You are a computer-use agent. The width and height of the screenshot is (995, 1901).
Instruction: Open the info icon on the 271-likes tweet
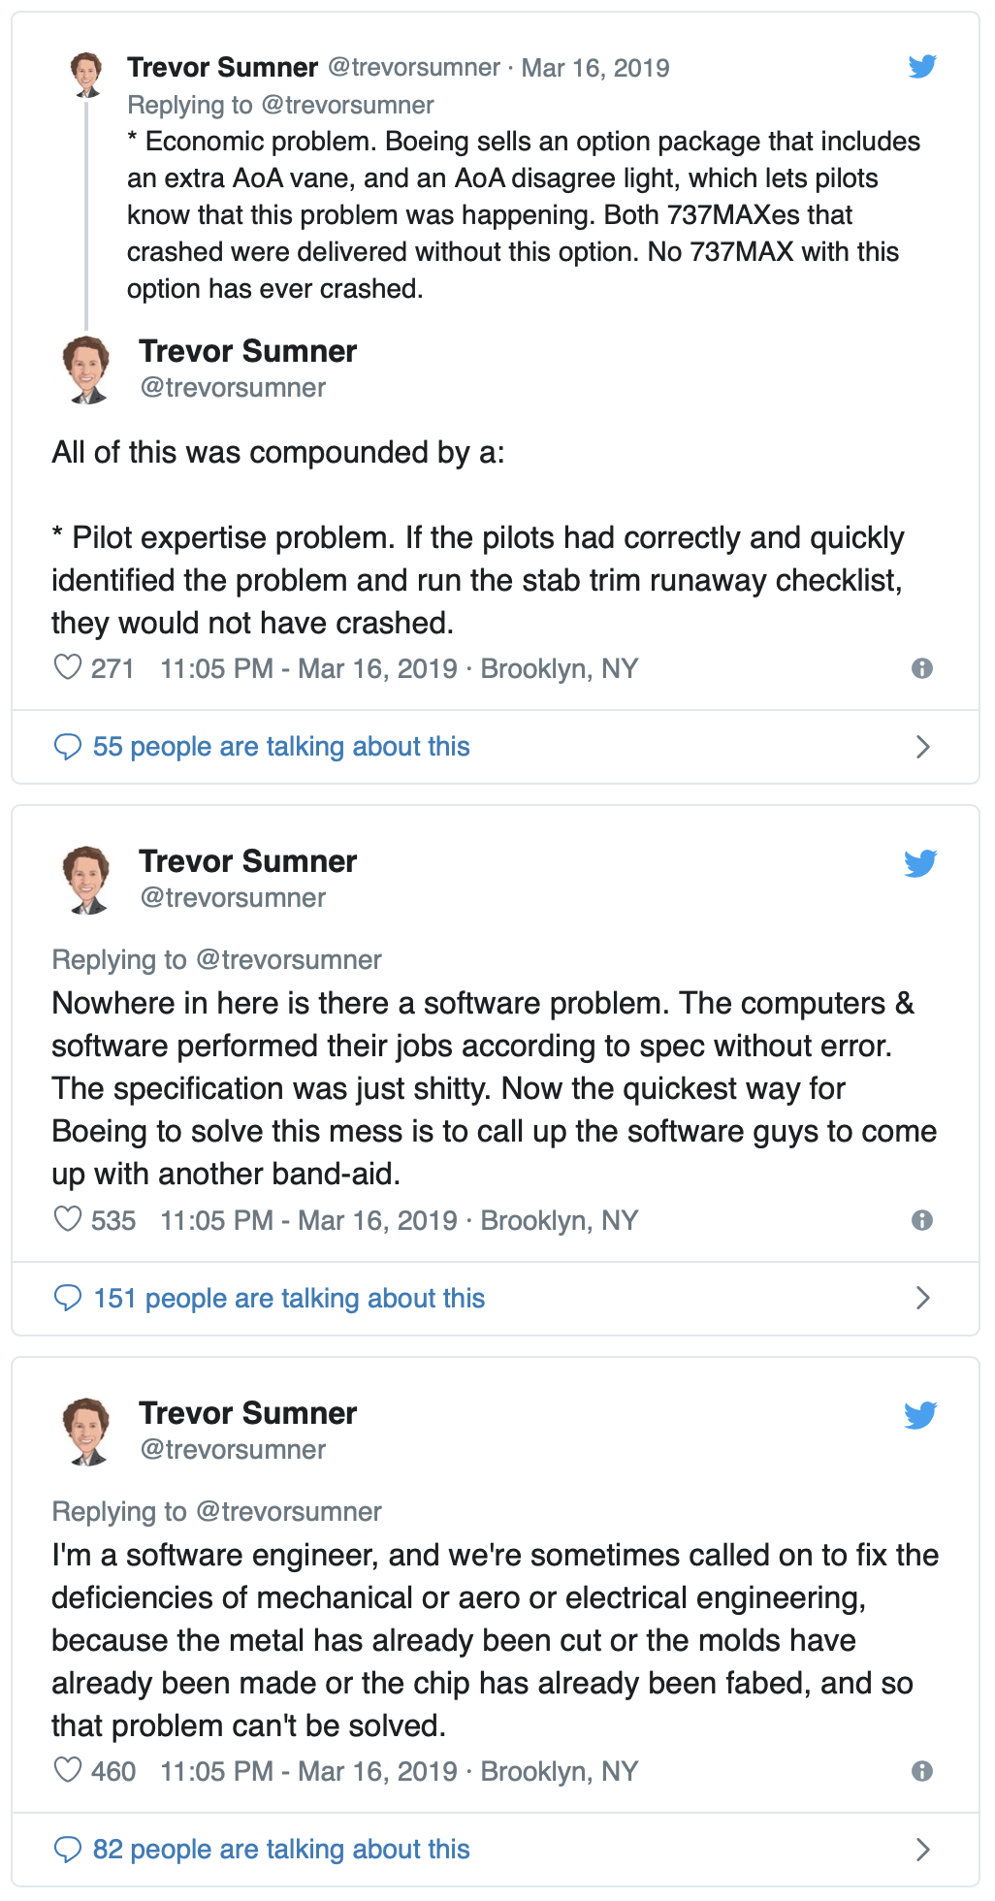click(x=922, y=668)
